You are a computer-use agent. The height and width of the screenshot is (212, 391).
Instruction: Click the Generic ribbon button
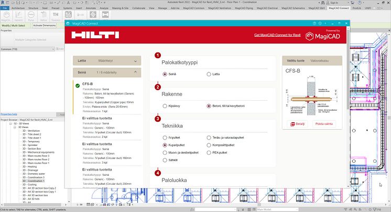point(19,16)
